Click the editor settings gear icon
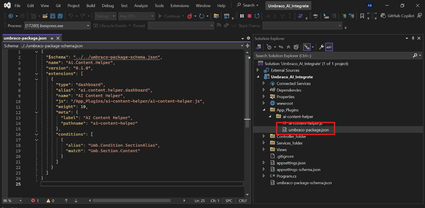The height and width of the screenshot is (208, 425). click(x=248, y=38)
